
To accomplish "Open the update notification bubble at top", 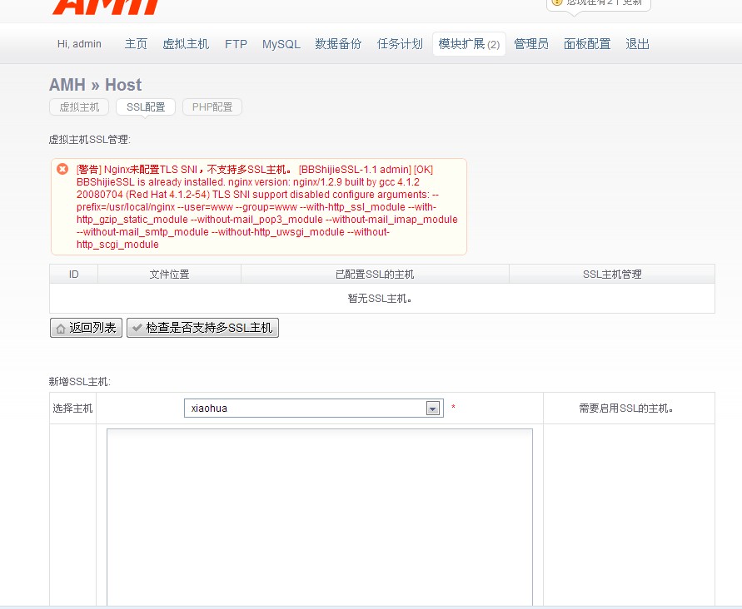I will tap(598, 3).
